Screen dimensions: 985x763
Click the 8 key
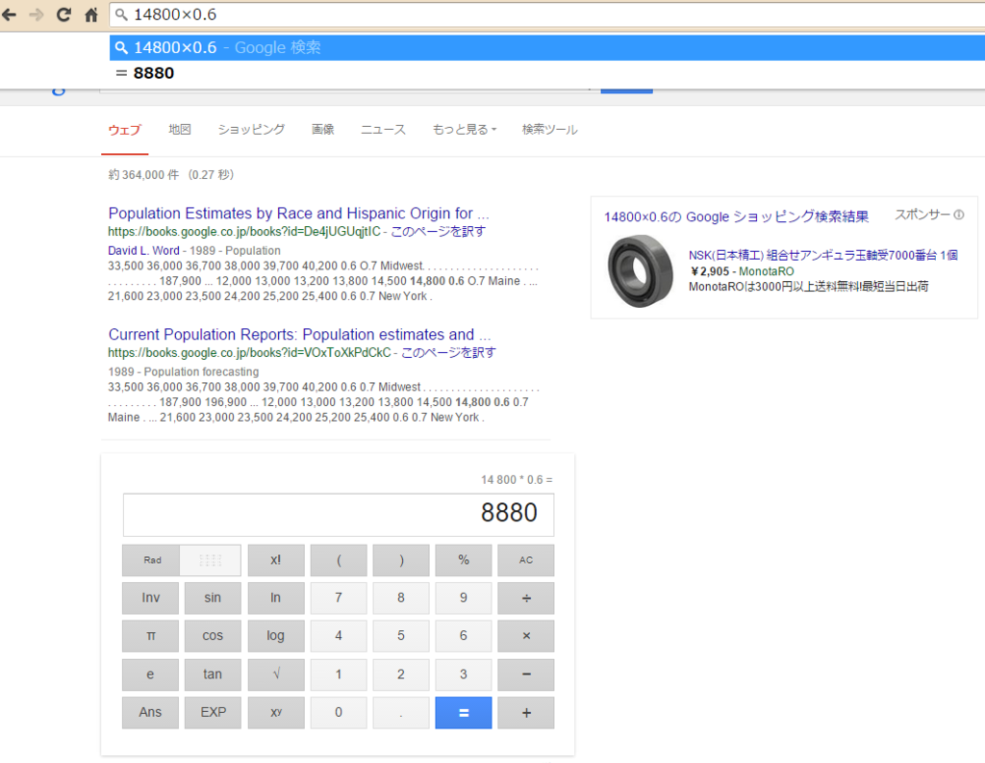[401, 598]
